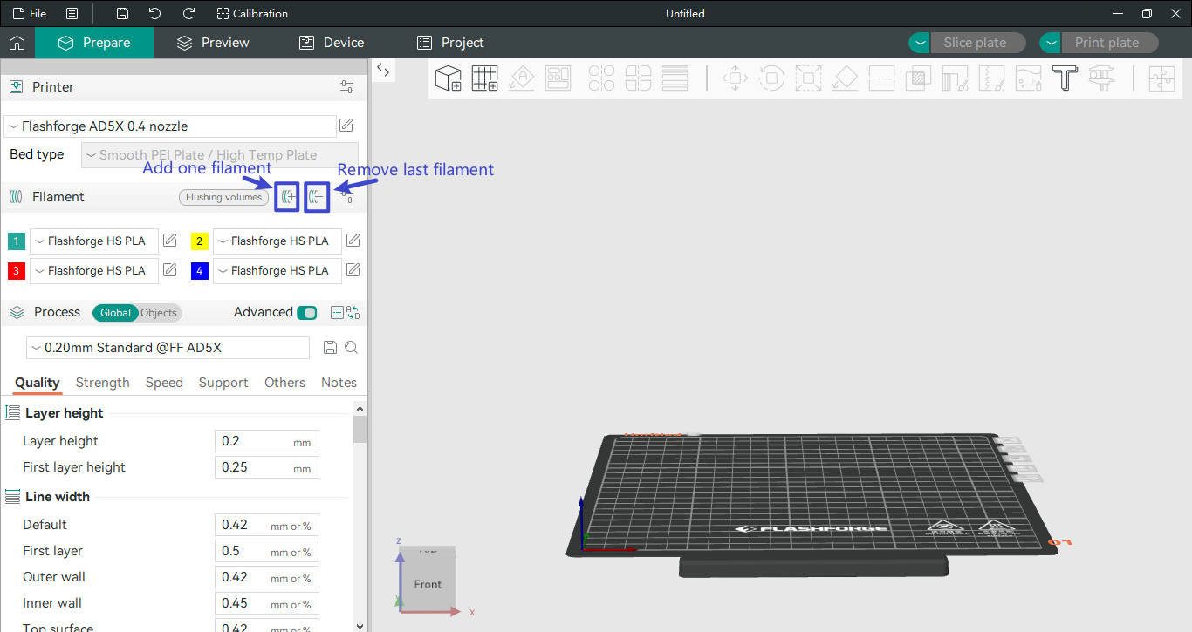Open the filament settings sliders icon

346,197
